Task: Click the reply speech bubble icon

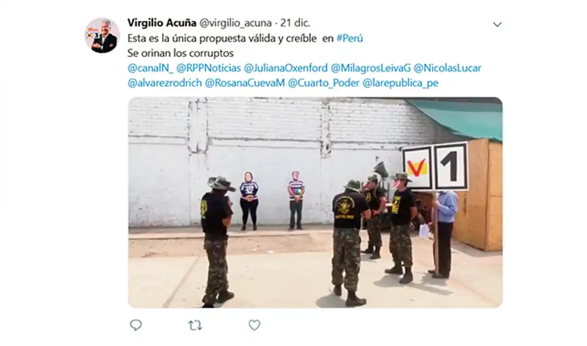Action: [x=136, y=325]
